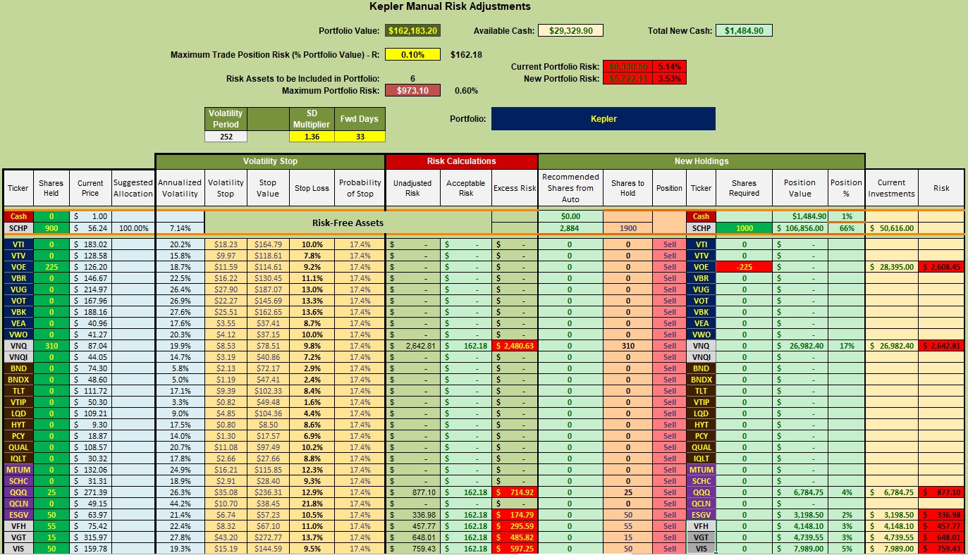Select VNQ position value $26,982.40
Image resolution: width=968 pixels, height=555 pixels.
pos(800,346)
